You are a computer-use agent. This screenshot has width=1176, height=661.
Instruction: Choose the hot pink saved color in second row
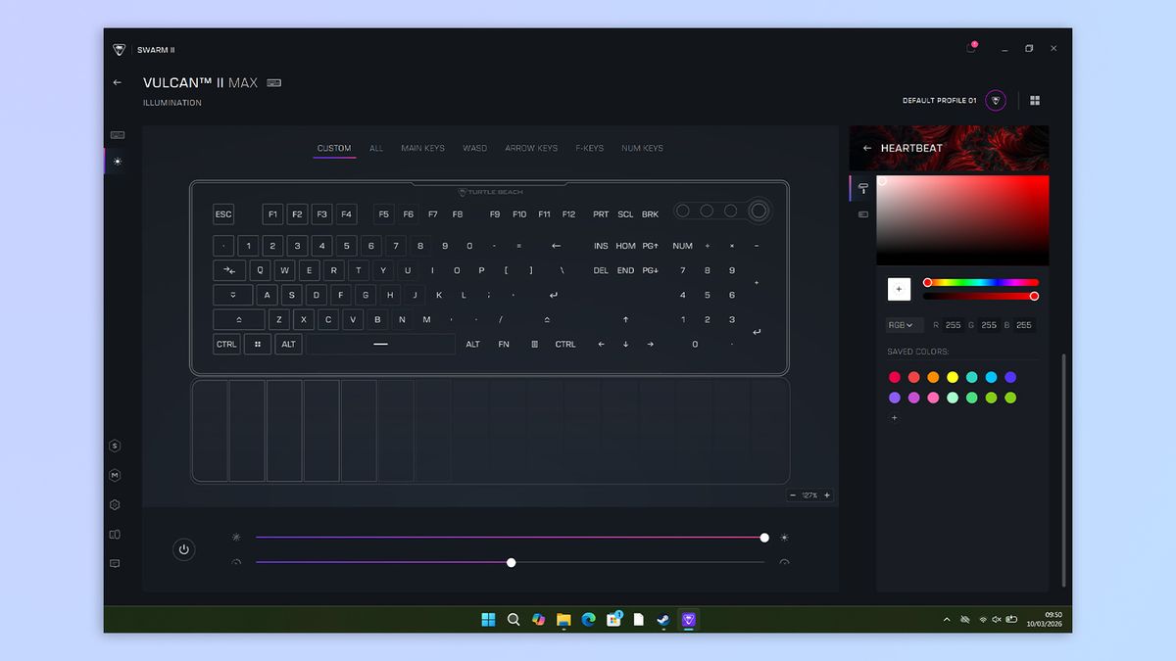pyautogui.click(x=933, y=398)
